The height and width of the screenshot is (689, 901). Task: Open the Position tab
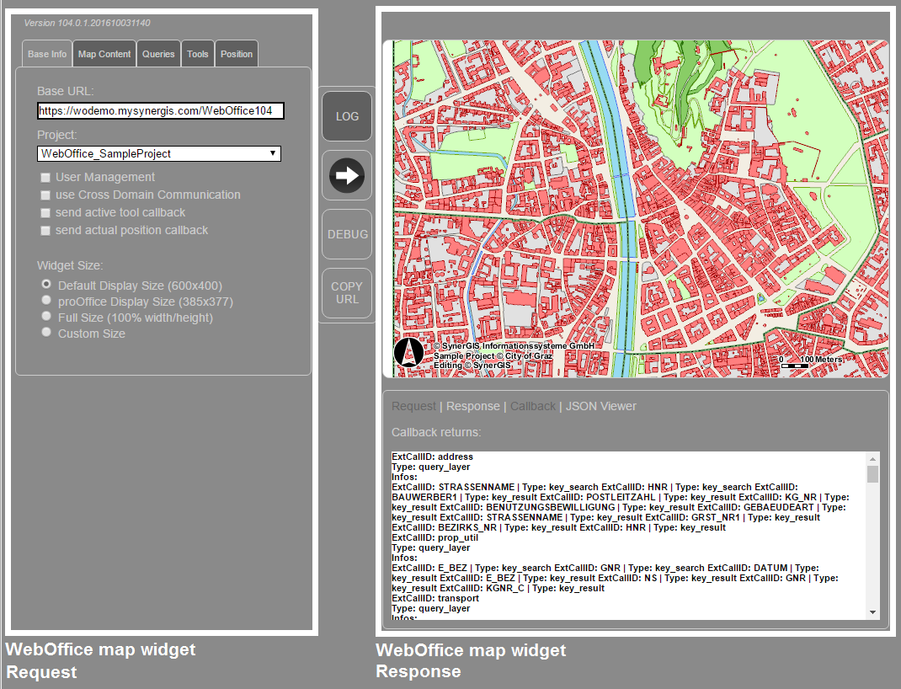pyautogui.click(x=236, y=53)
